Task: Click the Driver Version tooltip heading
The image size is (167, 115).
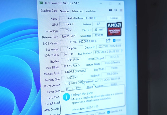Action: (x=82, y=94)
